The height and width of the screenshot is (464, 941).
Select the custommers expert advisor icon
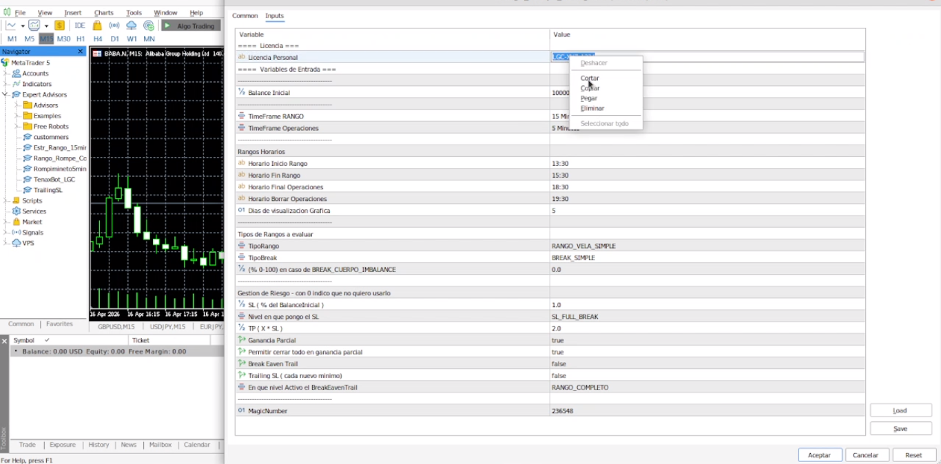tap(28, 137)
